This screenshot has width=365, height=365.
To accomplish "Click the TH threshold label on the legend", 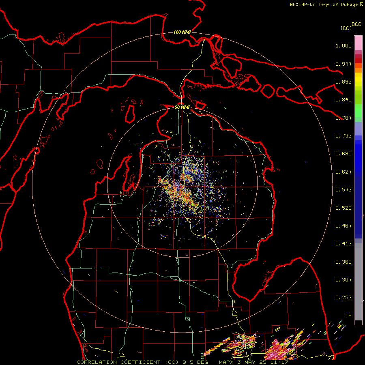I will click(x=348, y=316).
